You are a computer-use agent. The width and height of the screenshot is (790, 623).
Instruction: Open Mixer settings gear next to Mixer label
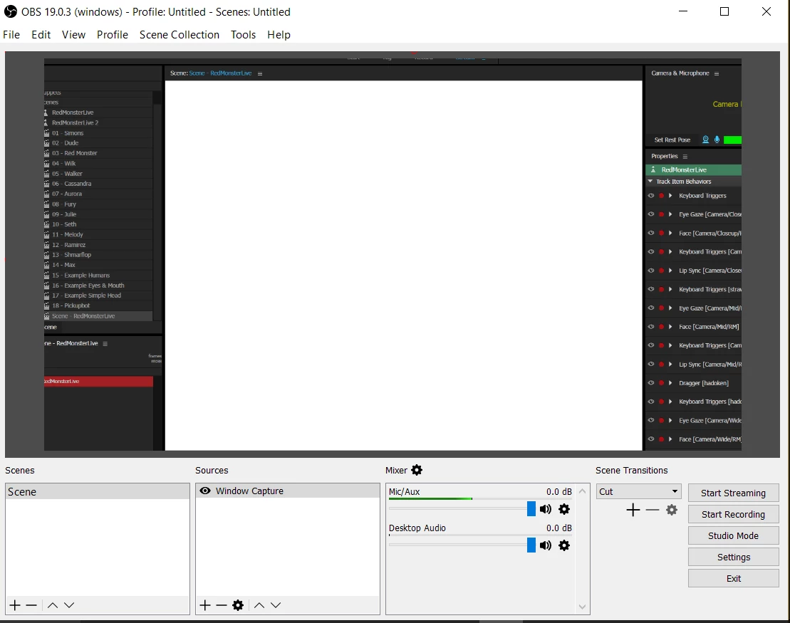pyautogui.click(x=417, y=470)
